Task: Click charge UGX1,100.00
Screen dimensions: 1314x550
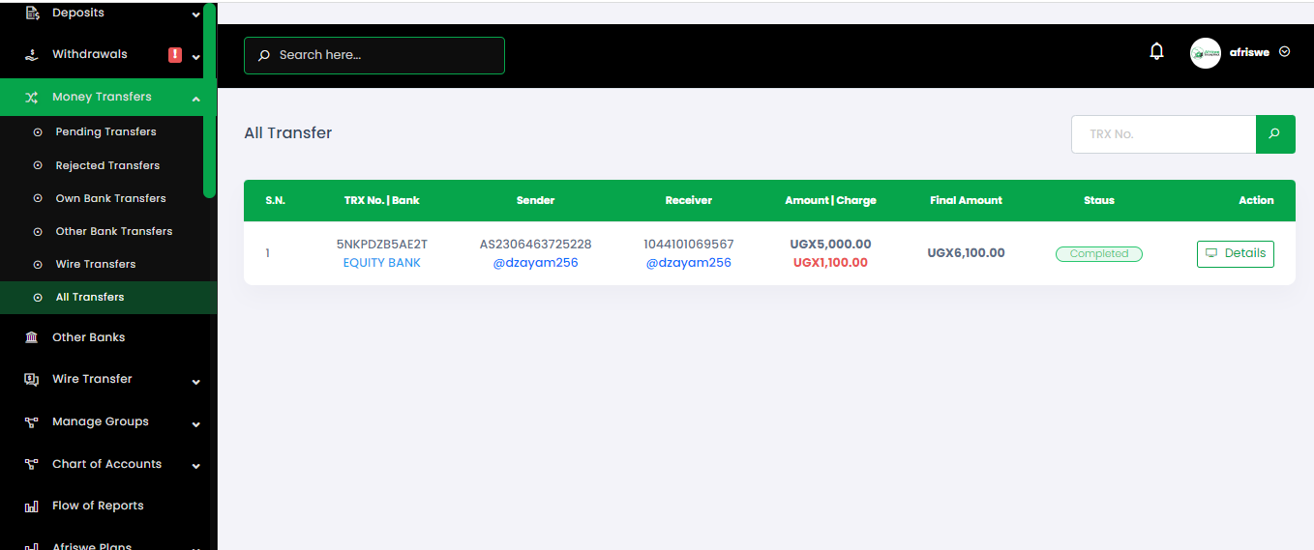Action: [x=830, y=263]
